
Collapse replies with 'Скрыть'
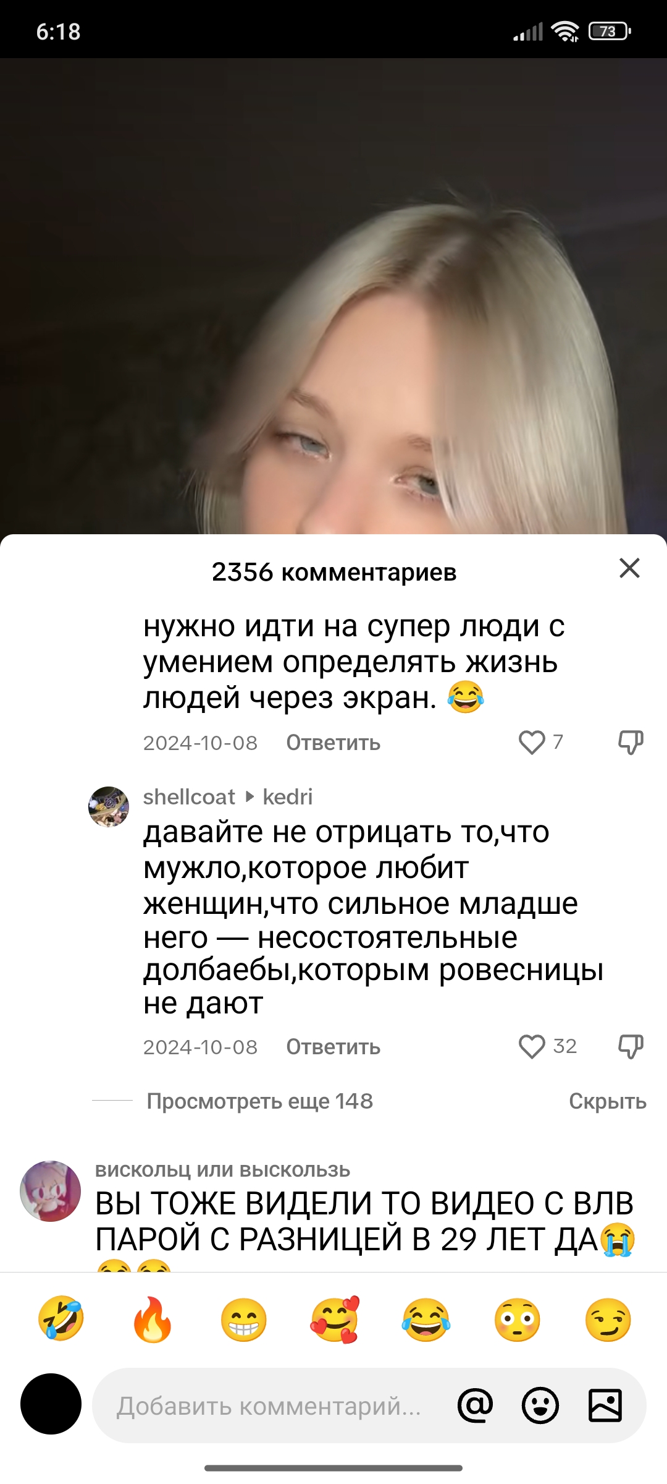pyautogui.click(x=608, y=1101)
